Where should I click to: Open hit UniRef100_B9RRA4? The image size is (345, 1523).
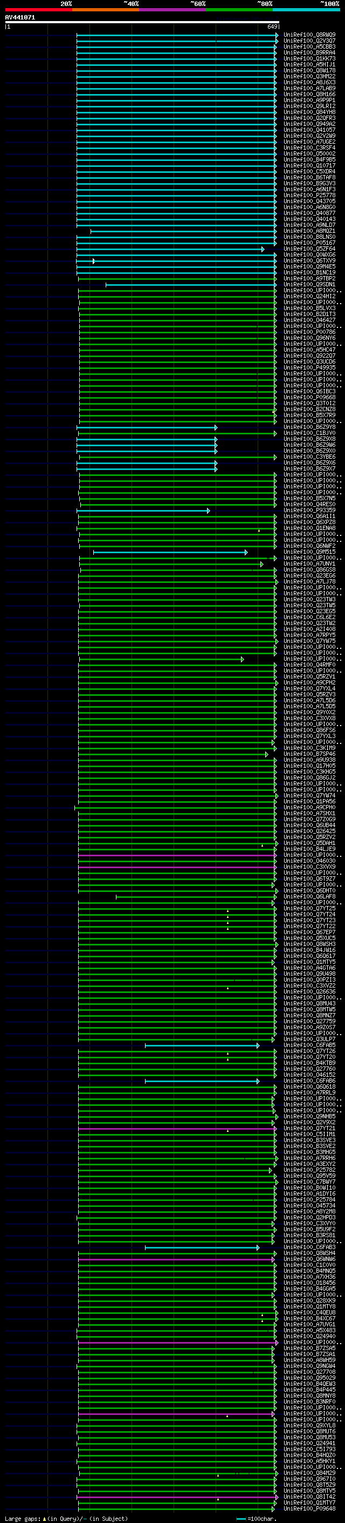(309, 52)
